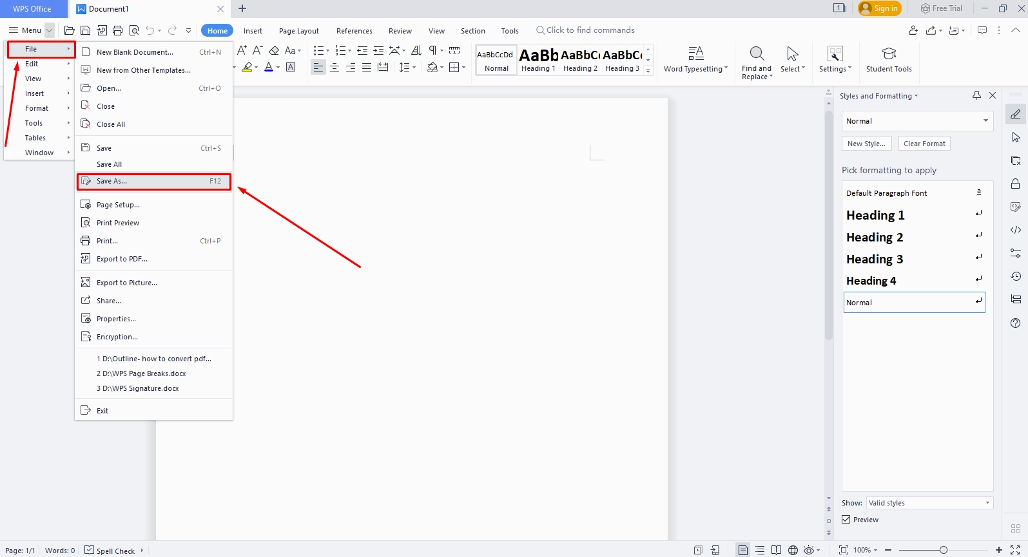The width and height of the screenshot is (1028, 557).
Task: Click the Export to PDF toolbar icon
Action: [x=102, y=30]
